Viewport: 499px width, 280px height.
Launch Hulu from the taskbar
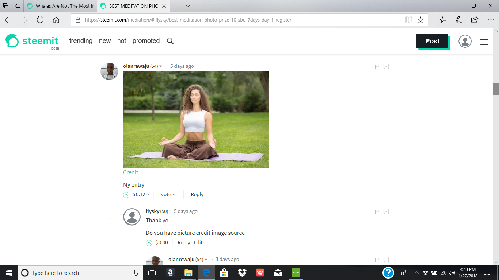[x=295, y=272]
